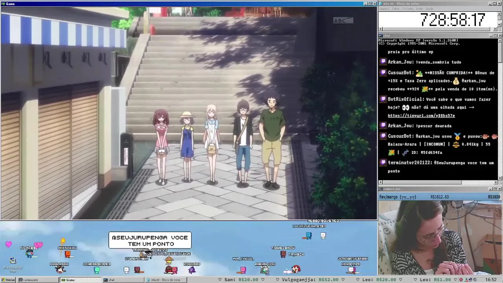503x283 pixels.
Task: Select the Game taskbar button
Action: [80, 280]
